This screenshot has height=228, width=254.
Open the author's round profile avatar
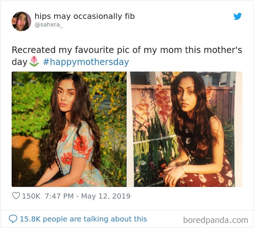pos(22,21)
